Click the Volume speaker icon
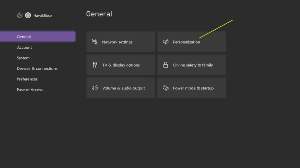 [95, 88]
